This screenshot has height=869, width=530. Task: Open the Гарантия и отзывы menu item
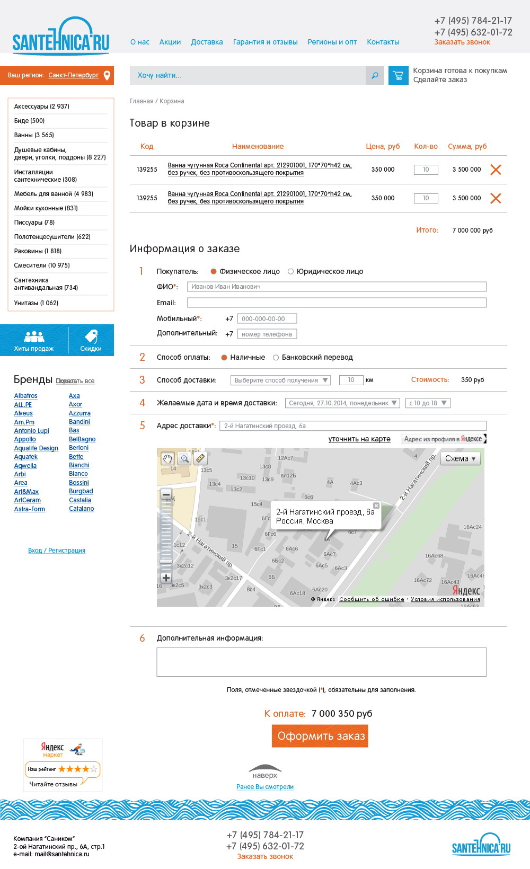(x=266, y=42)
